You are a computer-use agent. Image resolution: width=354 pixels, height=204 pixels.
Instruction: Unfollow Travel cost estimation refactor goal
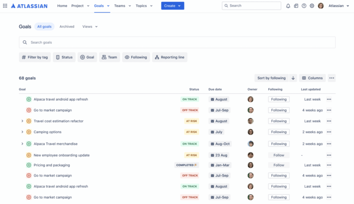[x=279, y=121]
